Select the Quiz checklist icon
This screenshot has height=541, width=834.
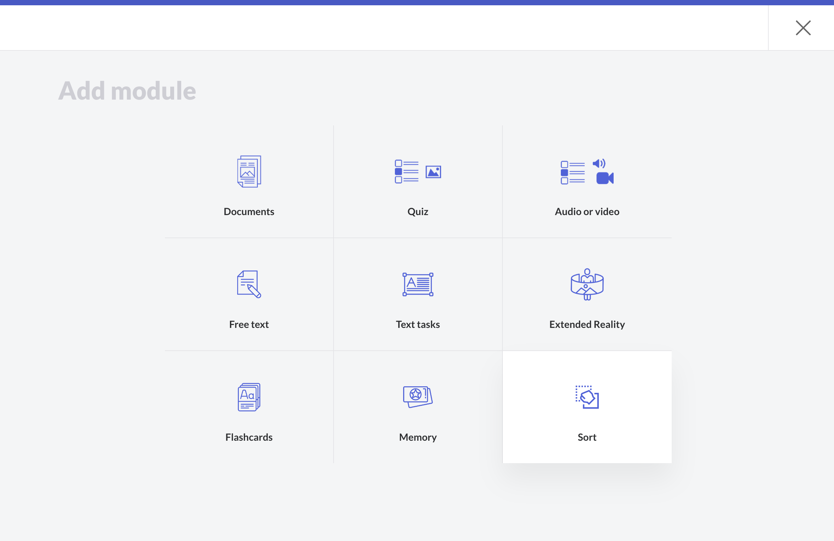(406, 172)
